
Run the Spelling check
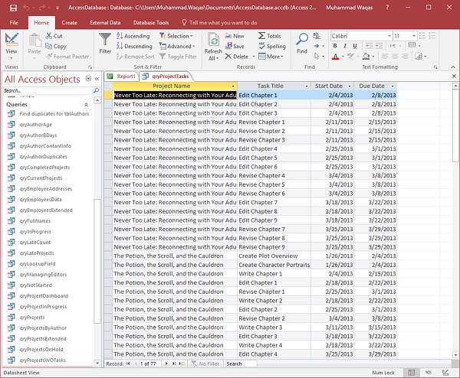271,46
